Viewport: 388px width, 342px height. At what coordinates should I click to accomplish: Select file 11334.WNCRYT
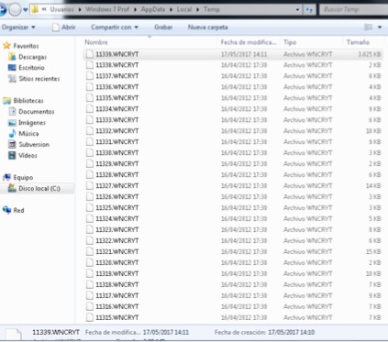click(117, 109)
